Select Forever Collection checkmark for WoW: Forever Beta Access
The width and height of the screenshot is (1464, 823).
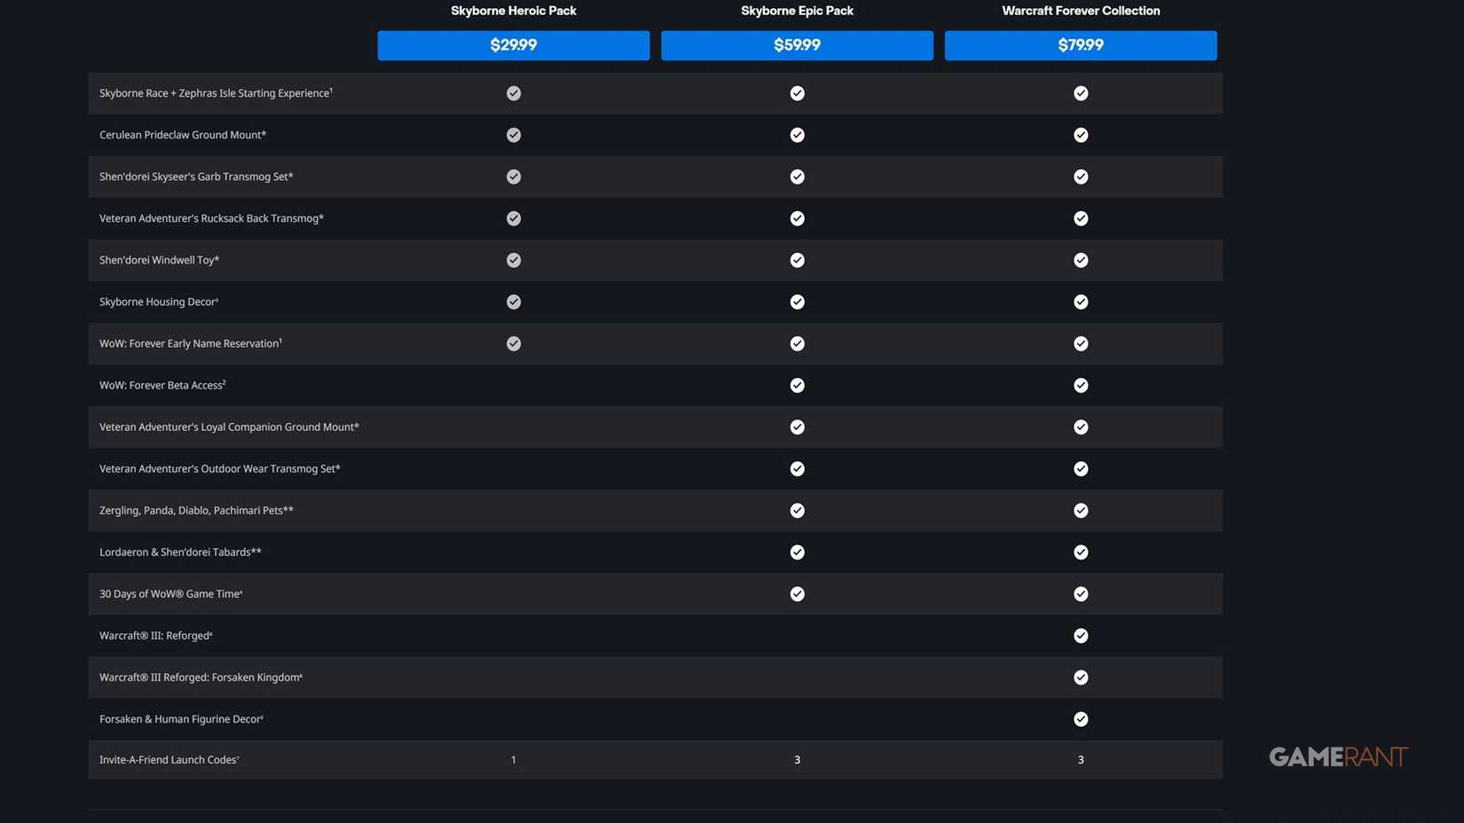pyautogui.click(x=1081, y=385)
